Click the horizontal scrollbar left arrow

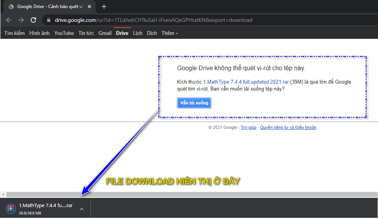coord(3,194)
